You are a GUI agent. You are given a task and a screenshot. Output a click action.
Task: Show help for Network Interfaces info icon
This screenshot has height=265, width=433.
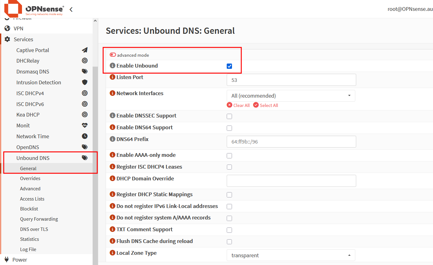point(113,93)
